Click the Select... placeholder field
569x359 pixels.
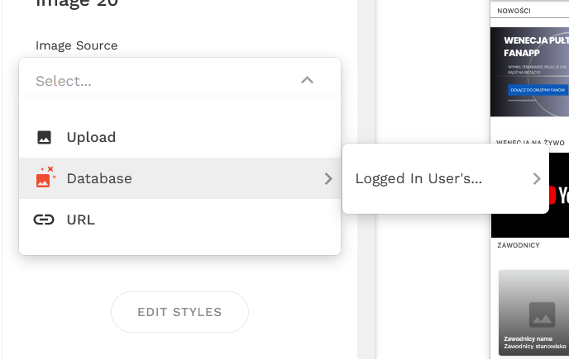tap(180, 80)
